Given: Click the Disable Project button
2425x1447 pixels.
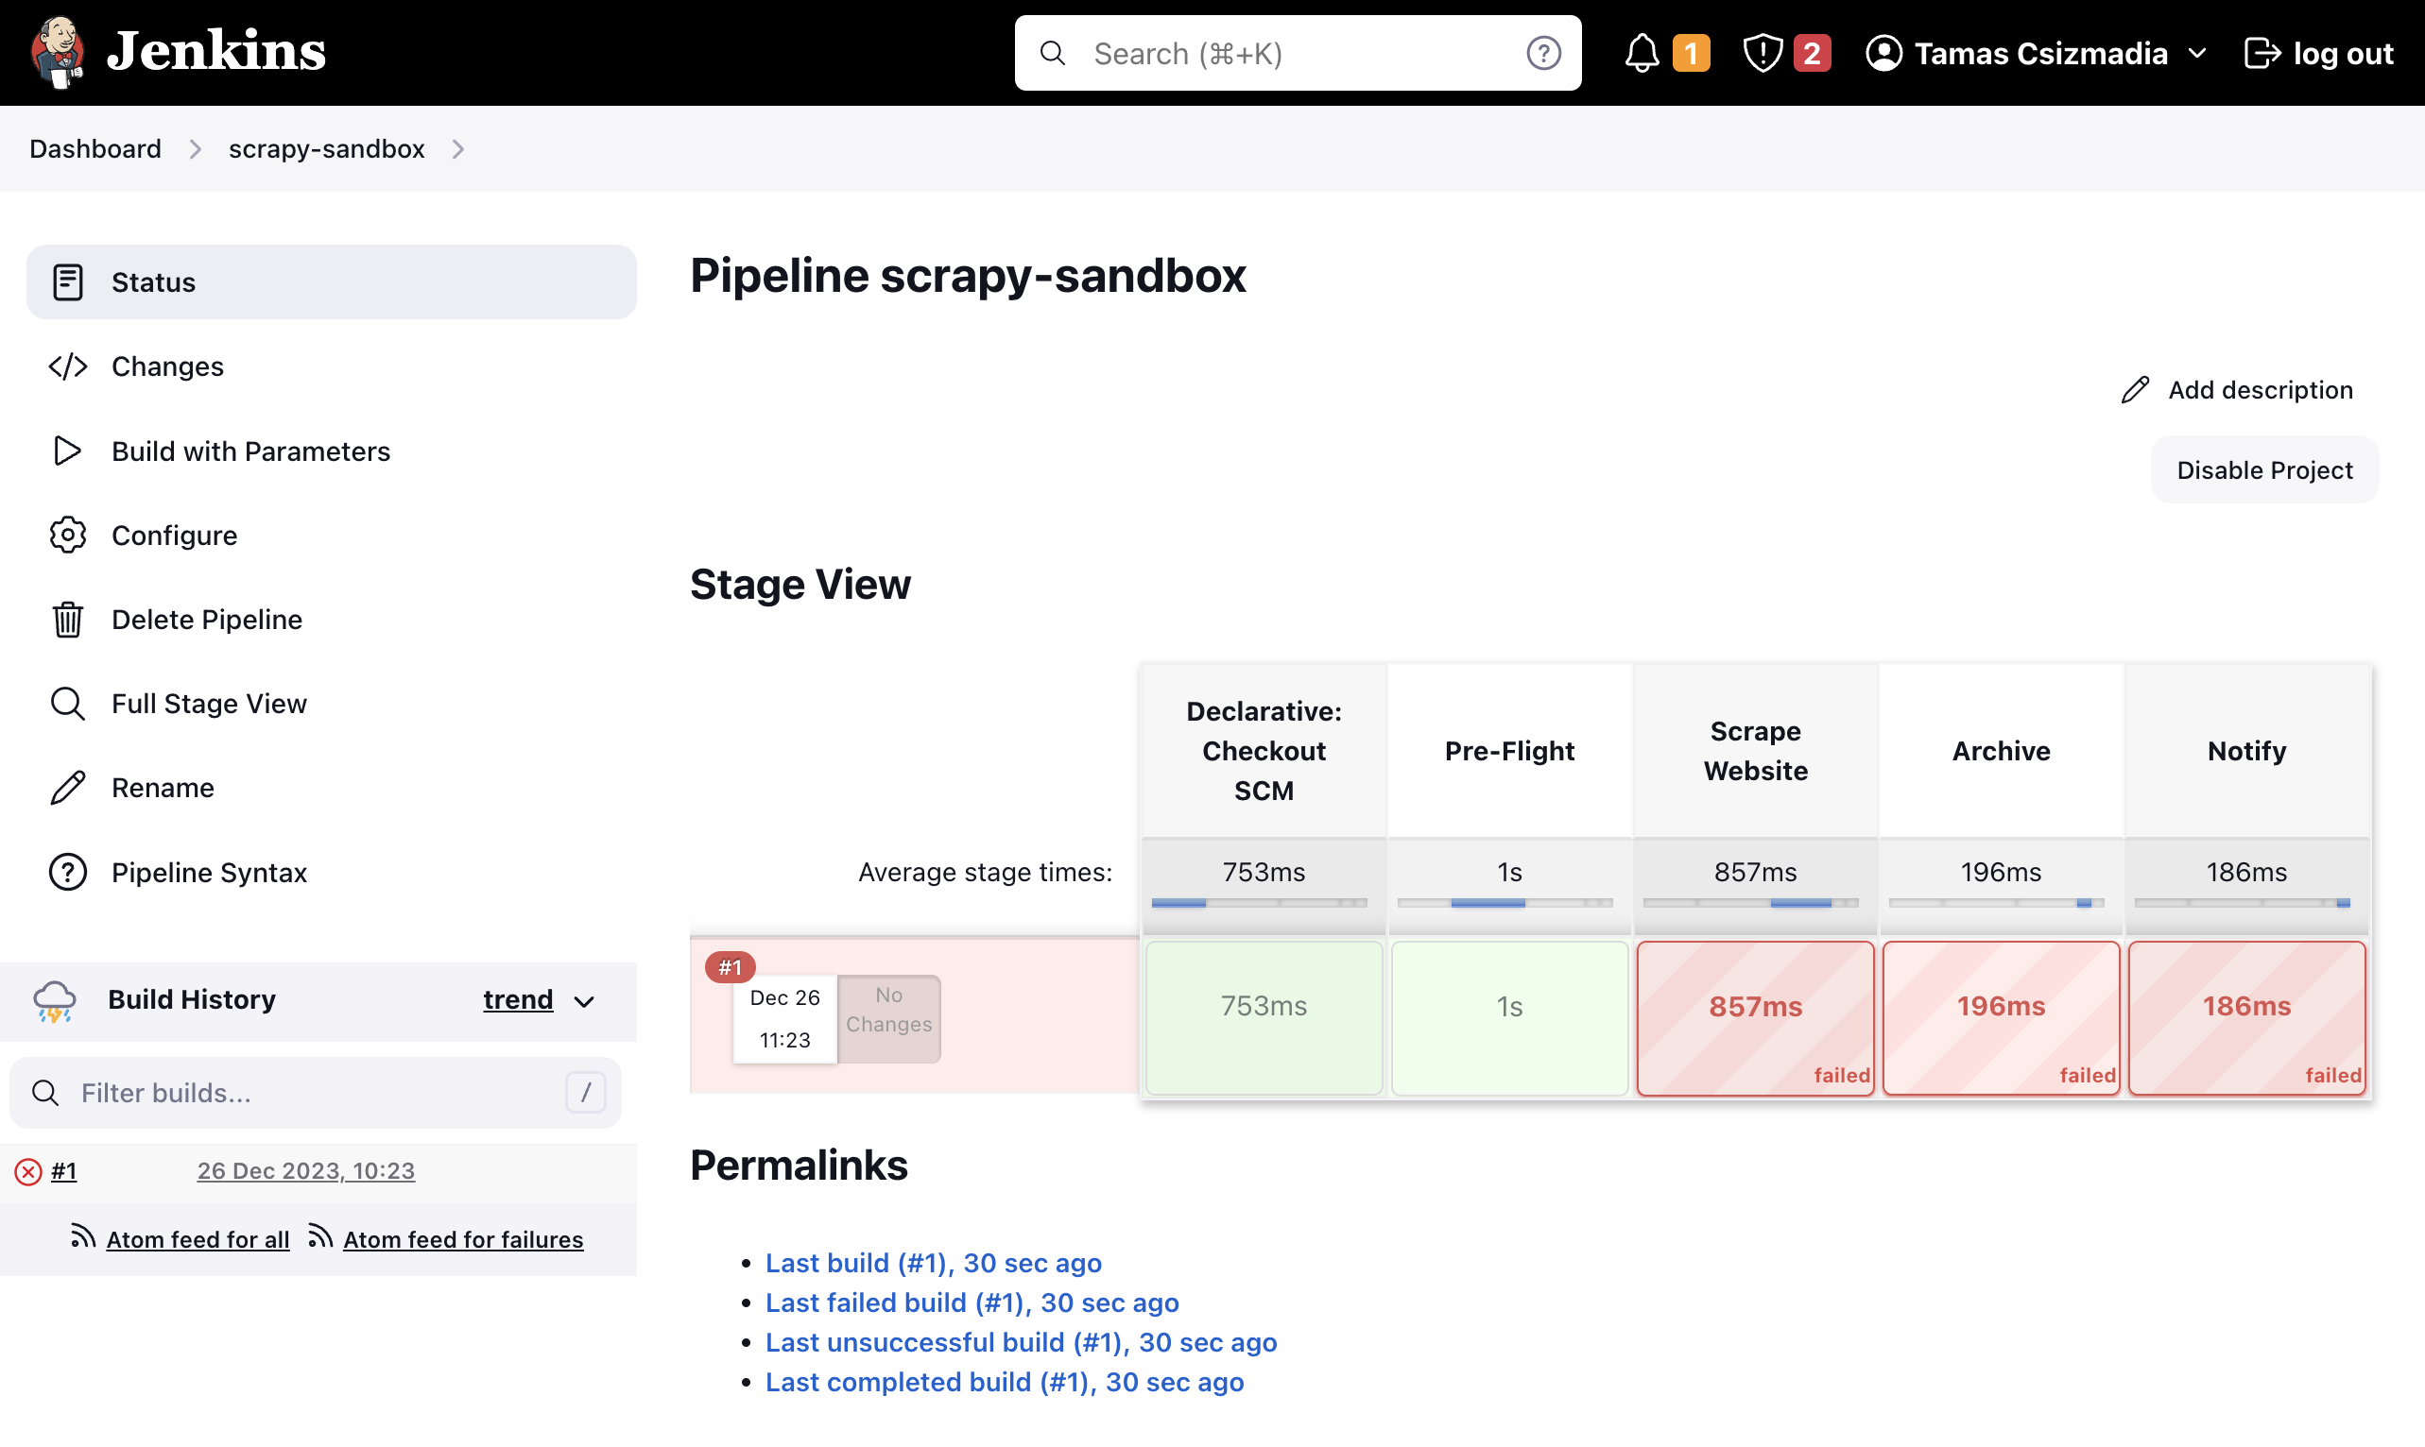Looking at the screenshot, I should coord(2264,469).
